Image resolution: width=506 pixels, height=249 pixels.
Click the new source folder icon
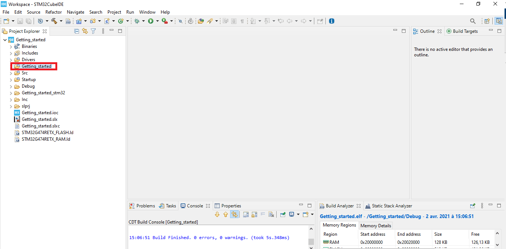pos(93,21)
